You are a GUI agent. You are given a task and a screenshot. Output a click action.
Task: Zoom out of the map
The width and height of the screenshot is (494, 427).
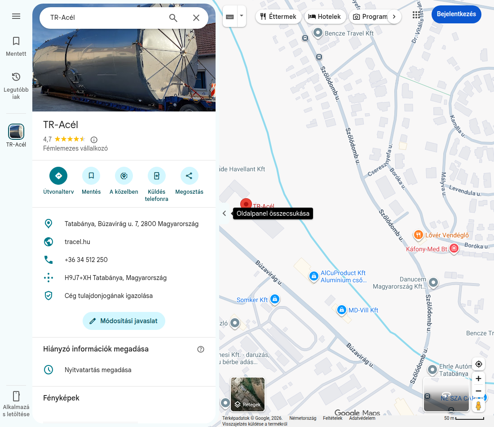(479, 391)
